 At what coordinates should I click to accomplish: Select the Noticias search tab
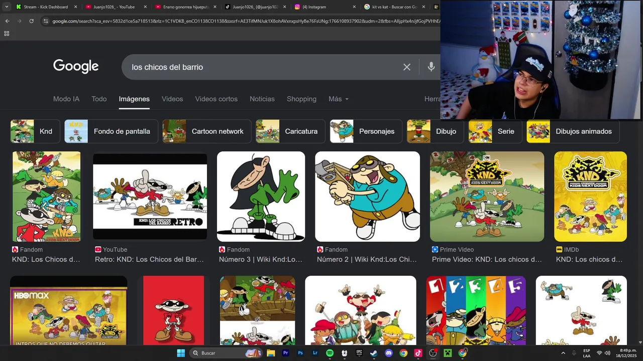click(262, 99)
